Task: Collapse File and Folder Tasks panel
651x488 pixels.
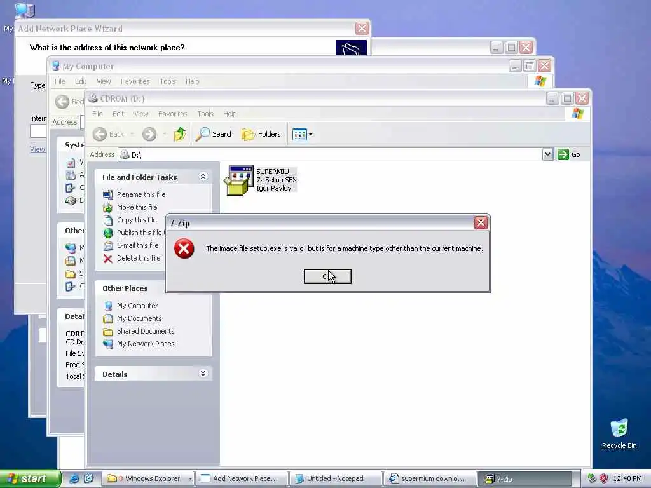Action: coord(203,177)
